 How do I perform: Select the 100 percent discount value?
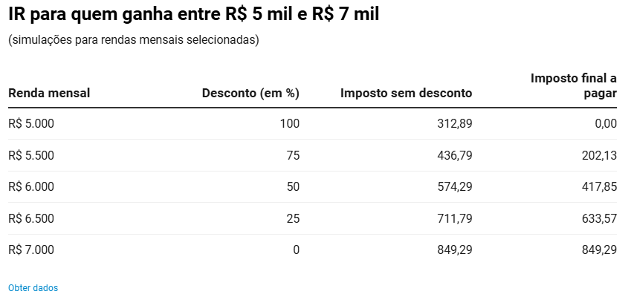tap(290, 124)
